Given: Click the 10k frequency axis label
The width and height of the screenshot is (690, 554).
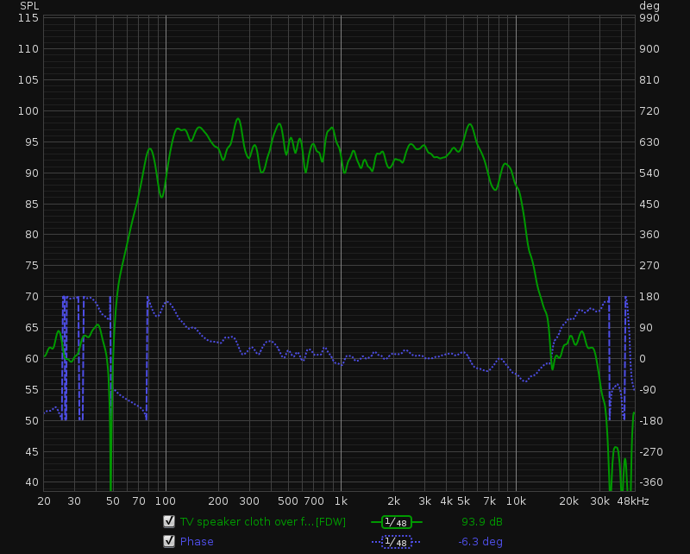Looking at the screenshot, I should click(x=516, y=501).
